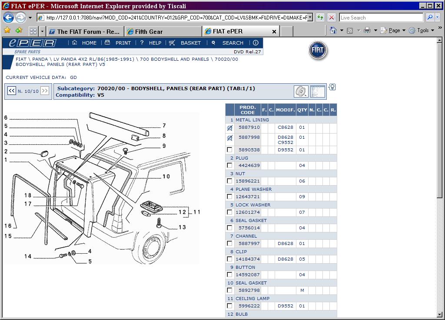The image size is (445, 320).
Task: Click the IE Home icon
Action: tap(333, 31)
